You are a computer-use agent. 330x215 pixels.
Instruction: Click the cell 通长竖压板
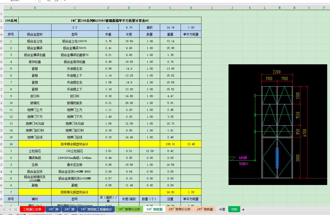75,165
